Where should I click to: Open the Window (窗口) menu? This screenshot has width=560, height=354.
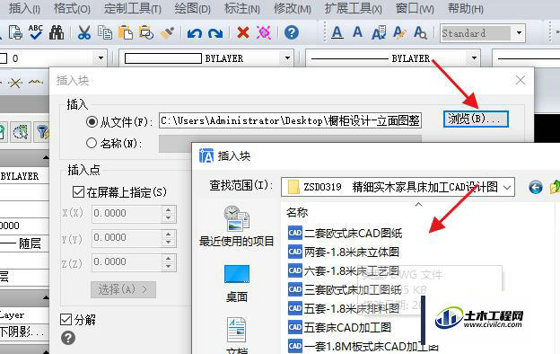(415, 8)
